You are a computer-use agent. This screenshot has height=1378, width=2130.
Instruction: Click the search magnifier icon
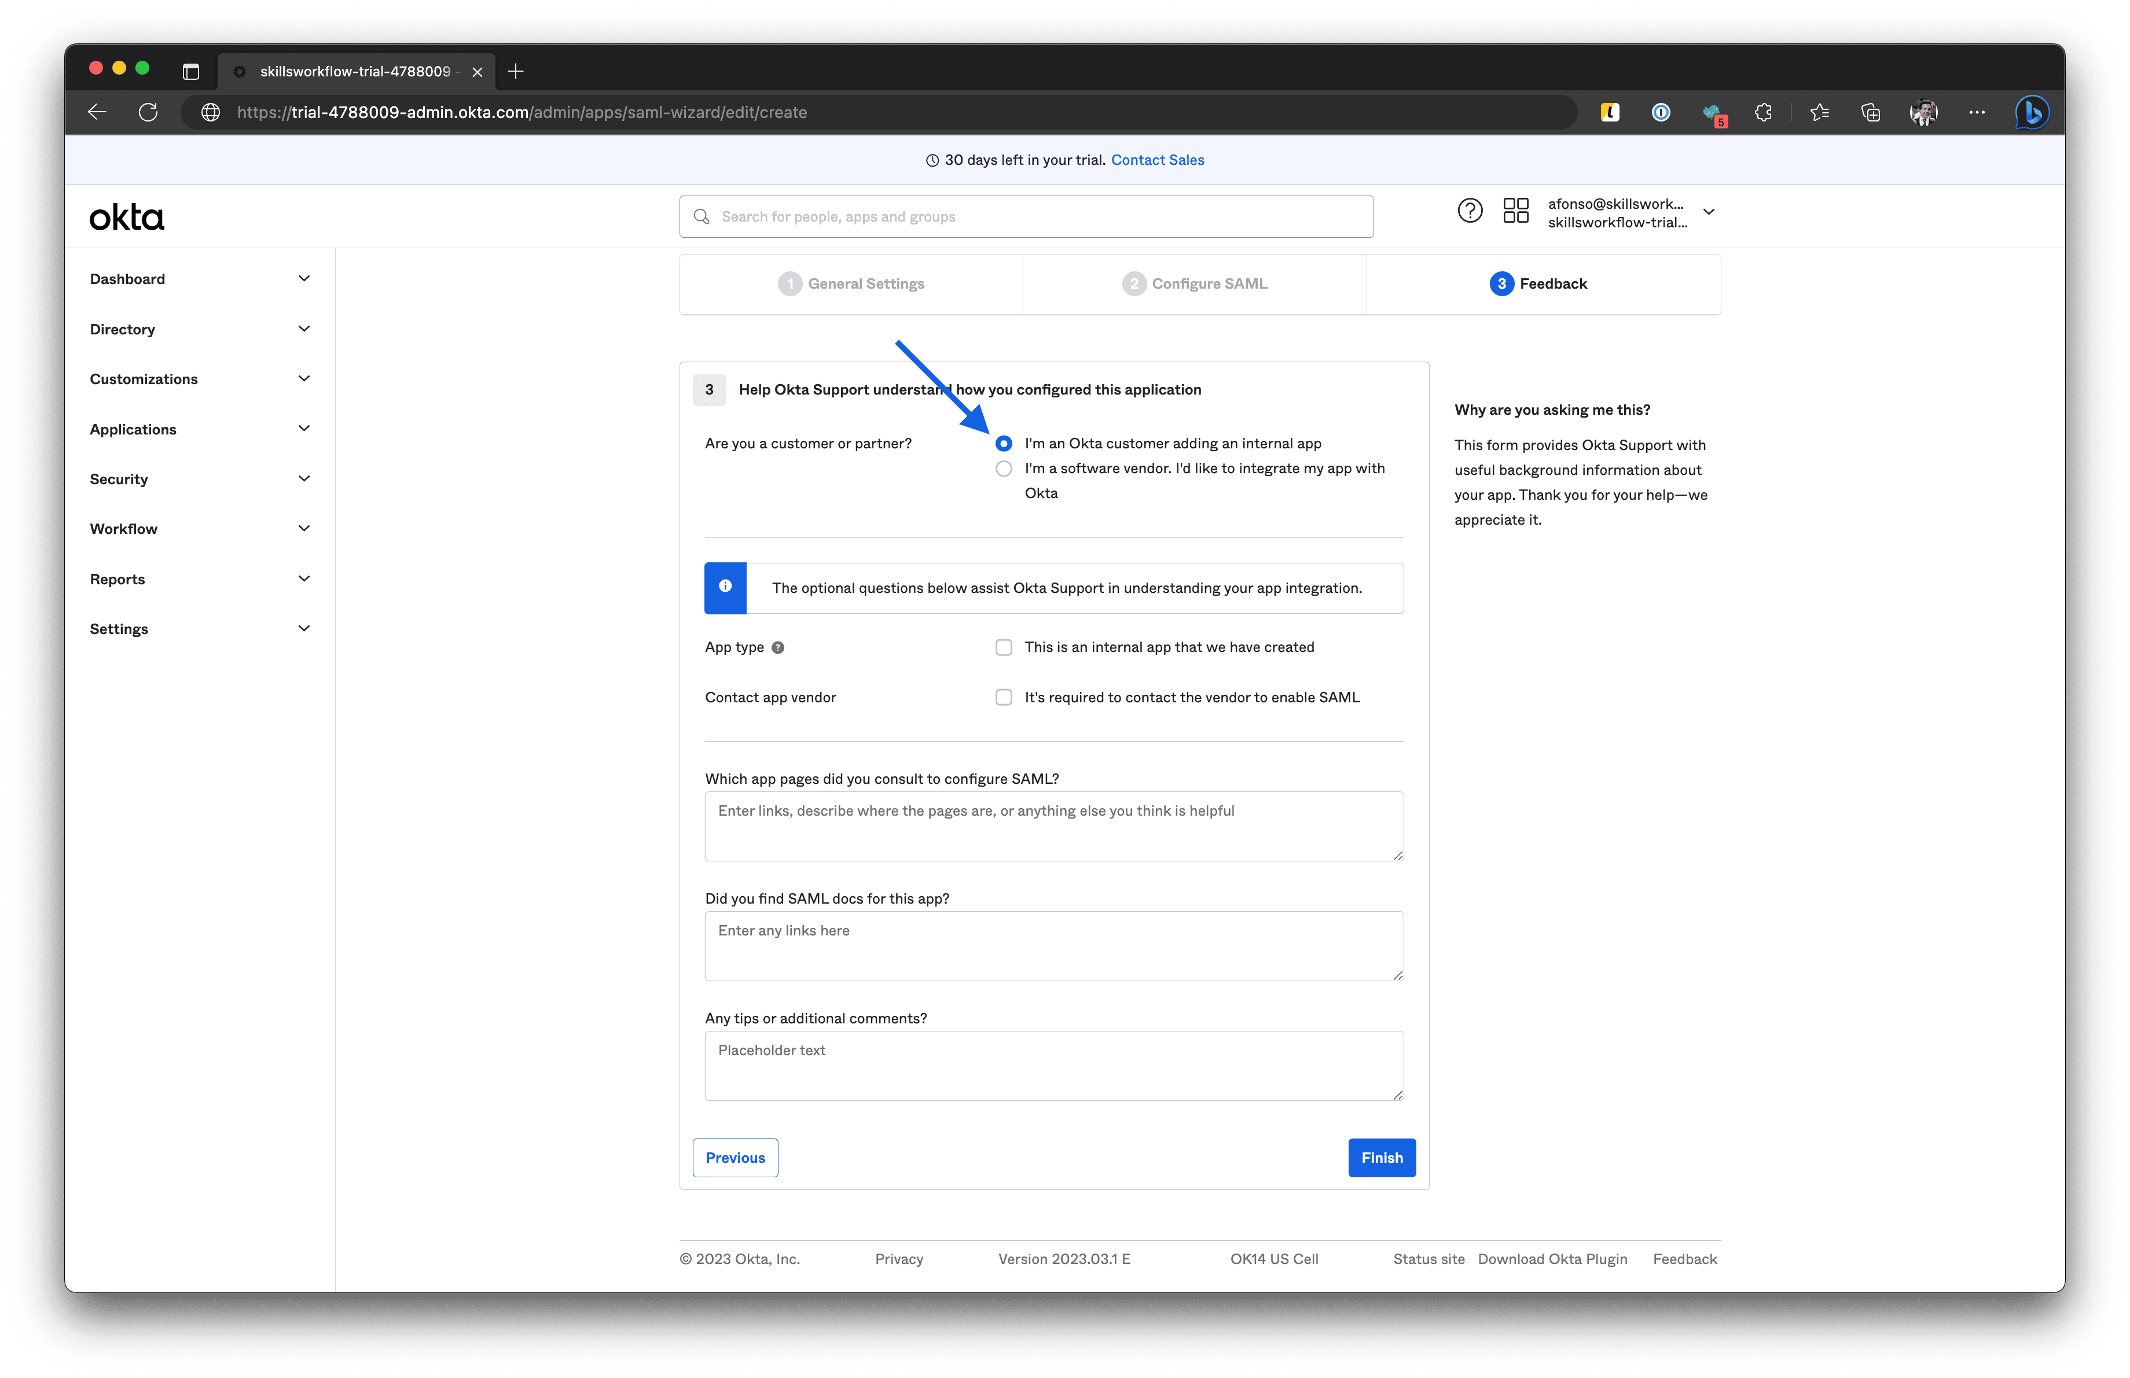pyautogui.click(x=702, y=216)
